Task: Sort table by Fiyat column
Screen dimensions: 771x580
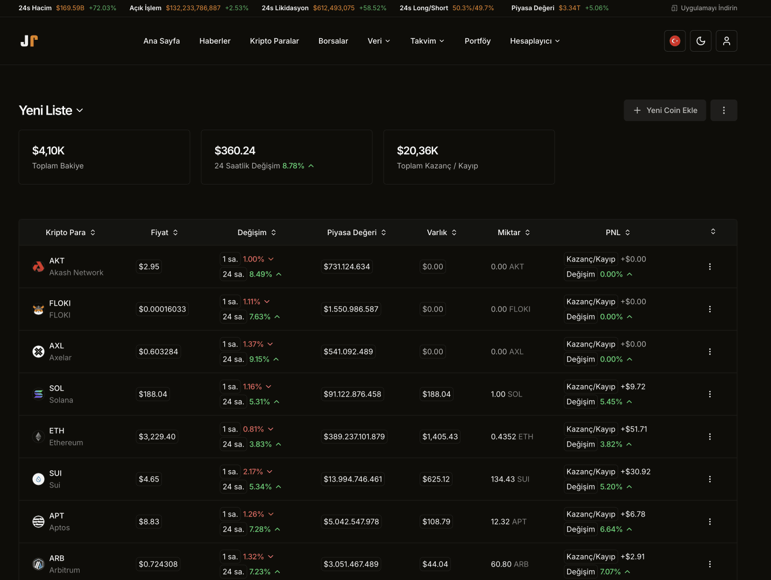Action: click(x=164, y=232)
